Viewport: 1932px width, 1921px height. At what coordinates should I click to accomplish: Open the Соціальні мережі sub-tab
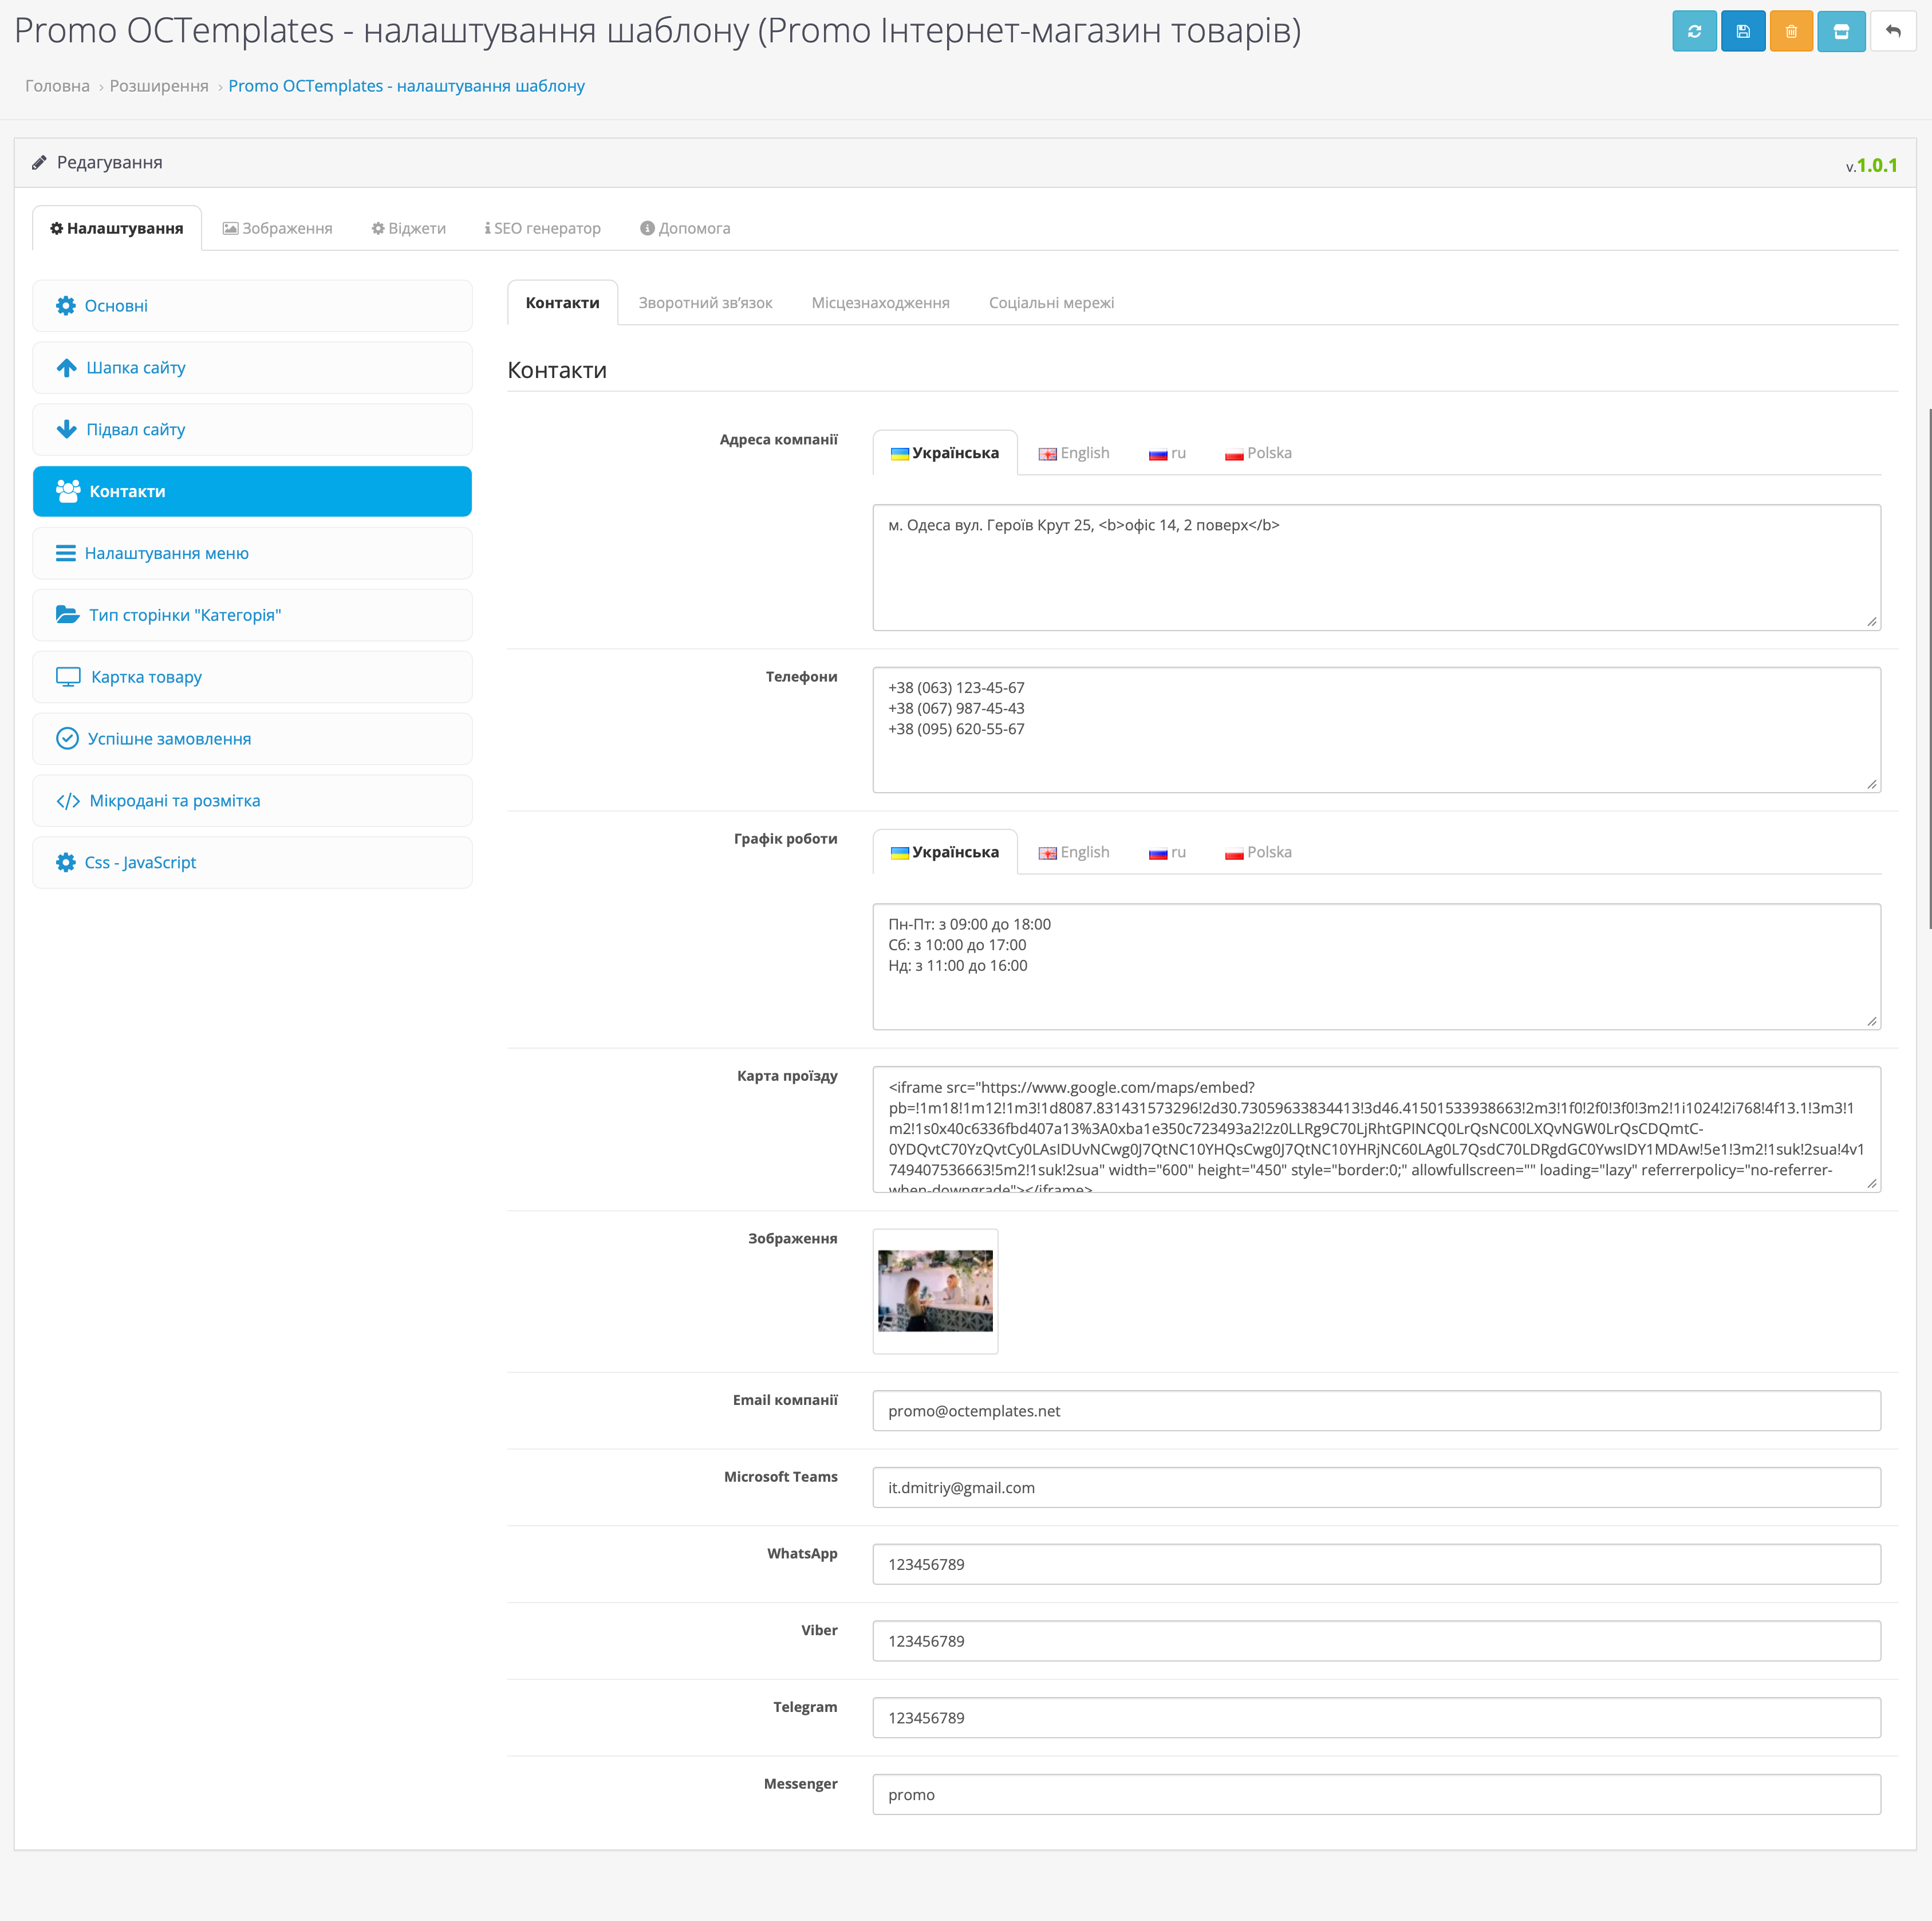coord(1051,303)
